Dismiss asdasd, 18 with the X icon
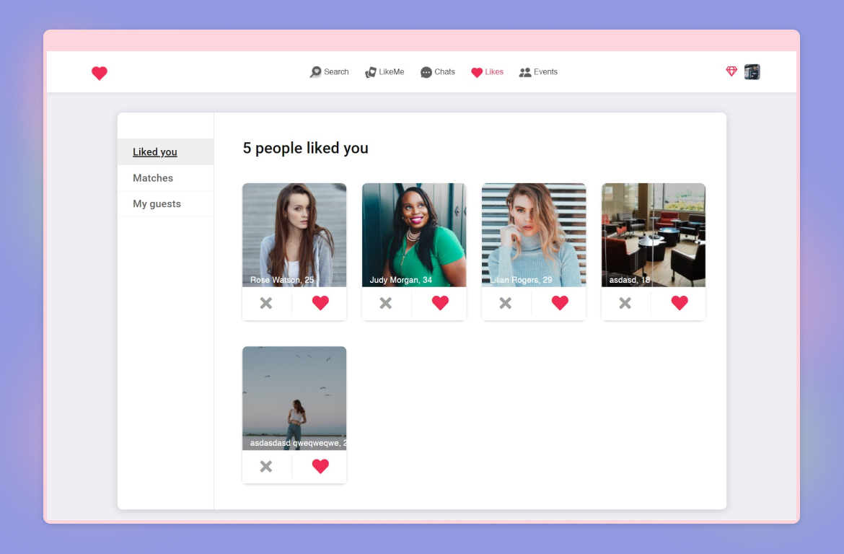844x554 pixels. 625,303
